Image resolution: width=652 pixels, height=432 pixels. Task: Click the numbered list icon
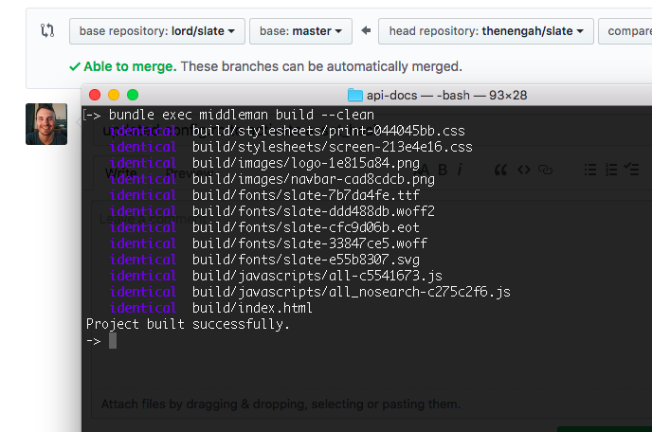point(611,170)
